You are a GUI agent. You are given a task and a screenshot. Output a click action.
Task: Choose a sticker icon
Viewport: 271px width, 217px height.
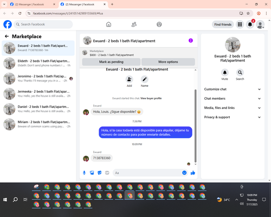(x=100, y=173)
